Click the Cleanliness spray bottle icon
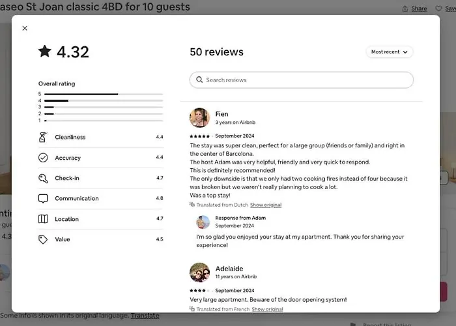 point(43,137)
